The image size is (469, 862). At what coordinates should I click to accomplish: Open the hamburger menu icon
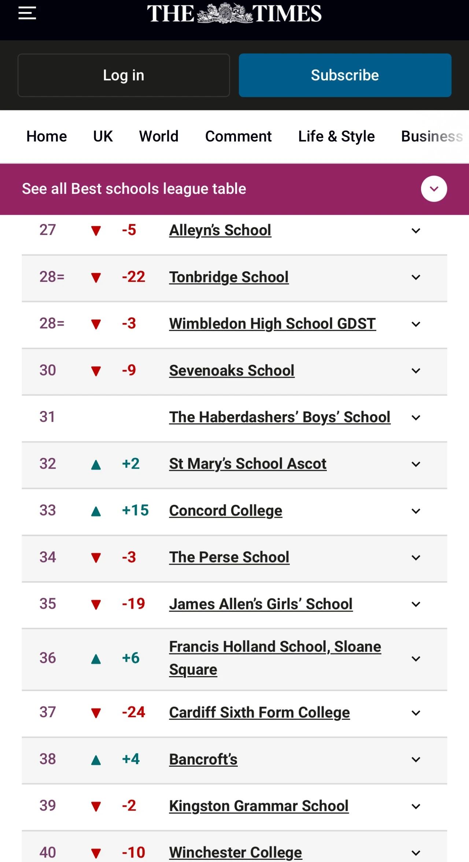[x=27, y=13]
